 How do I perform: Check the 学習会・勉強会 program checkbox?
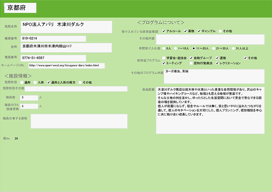[x=164, y=58]
